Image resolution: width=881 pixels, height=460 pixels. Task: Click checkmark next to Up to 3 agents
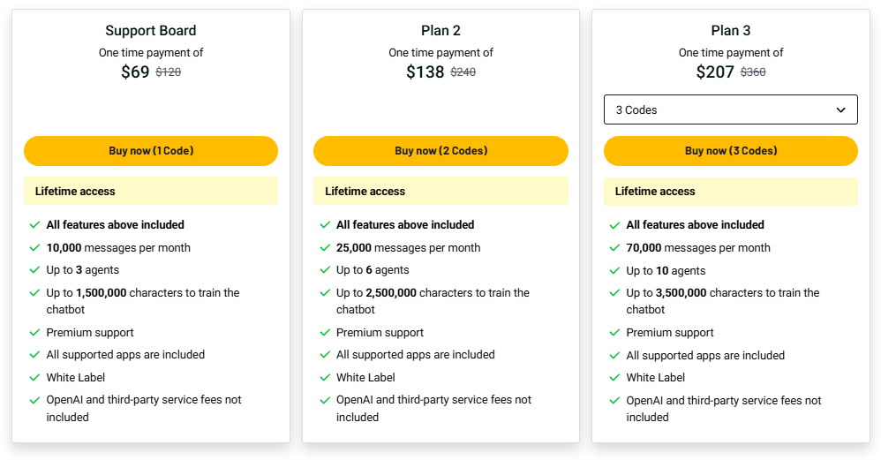34,270
